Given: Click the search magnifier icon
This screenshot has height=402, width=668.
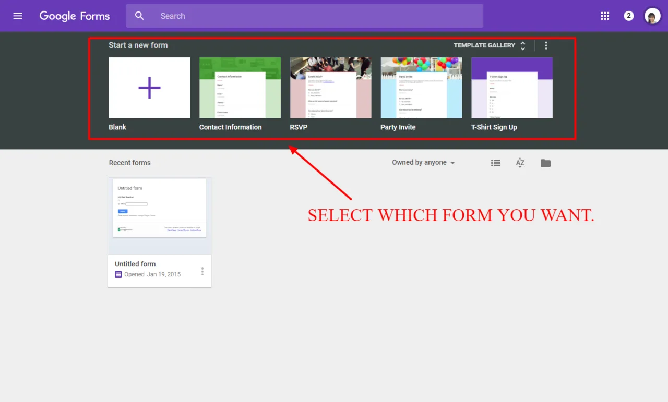Looking at the screenshot, I should coord(139,16).
